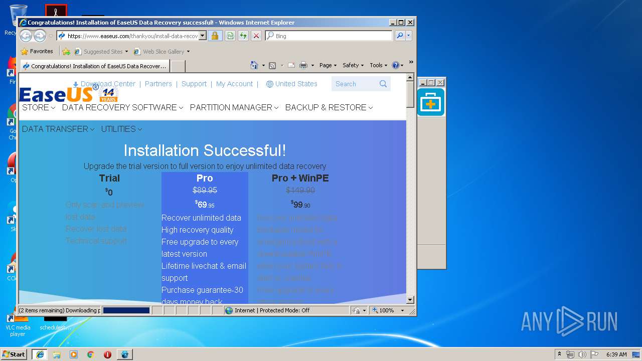The width and height of the screenshot is (642, 361).
Task: Open the My Account link
Action: coord(234,84)
